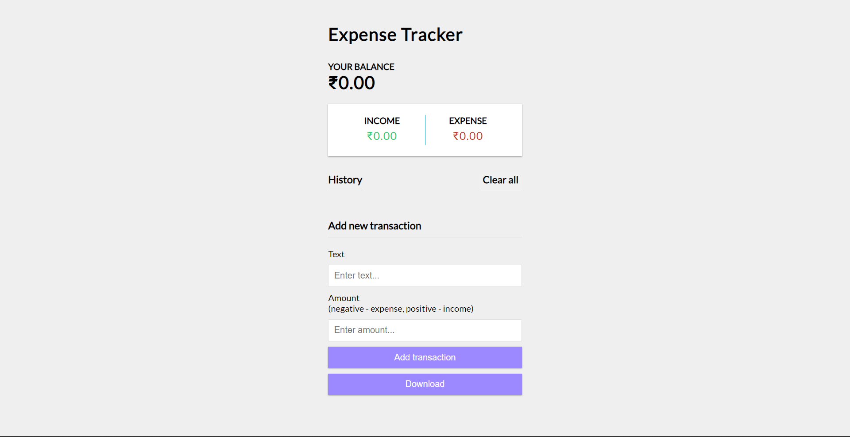Select the large balance amount ₹0.00
The height and width of the screenshot is (437, 850).
click(x=352, y=83)
